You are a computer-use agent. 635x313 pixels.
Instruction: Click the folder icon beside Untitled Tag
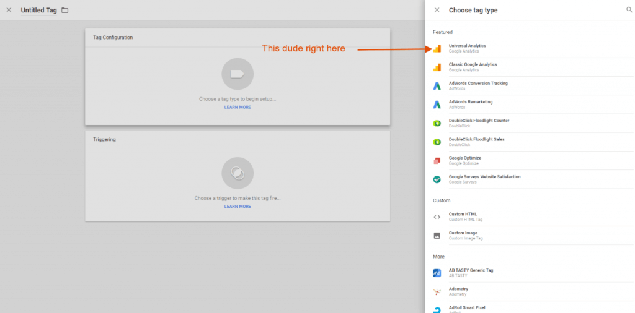coord(64,10)
